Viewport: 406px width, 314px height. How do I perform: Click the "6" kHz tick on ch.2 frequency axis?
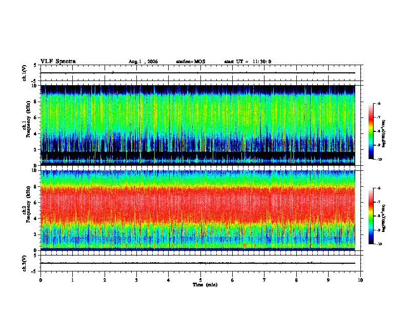coord(36,203)
